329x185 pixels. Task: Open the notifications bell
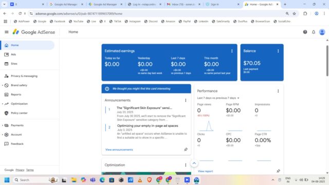coord(314,32)
